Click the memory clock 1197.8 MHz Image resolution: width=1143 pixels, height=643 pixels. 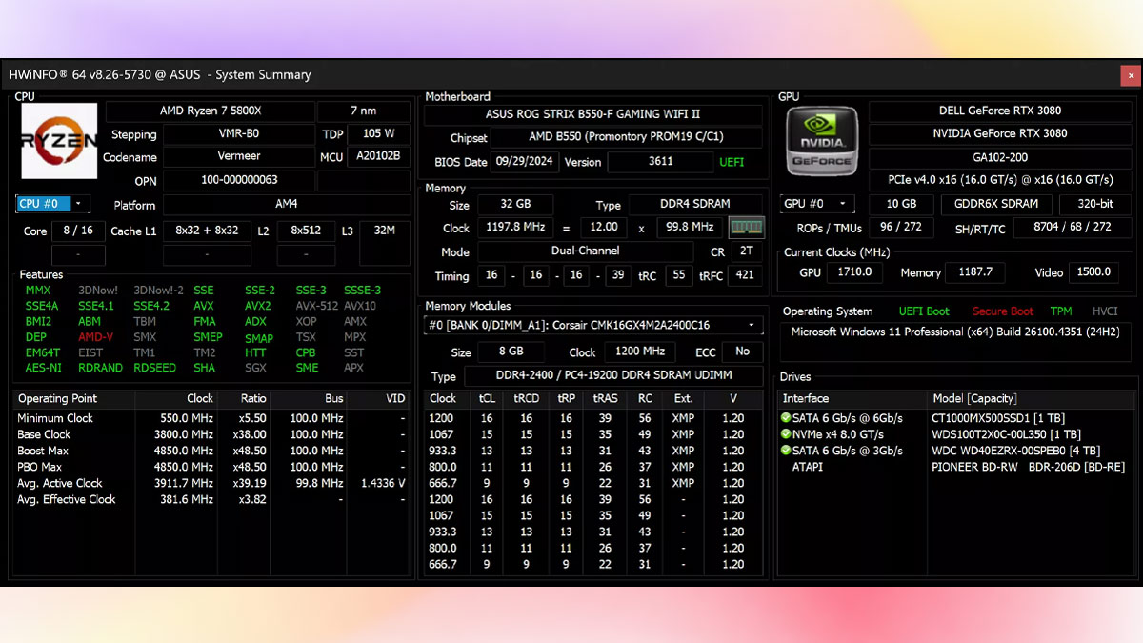(515, 228)
